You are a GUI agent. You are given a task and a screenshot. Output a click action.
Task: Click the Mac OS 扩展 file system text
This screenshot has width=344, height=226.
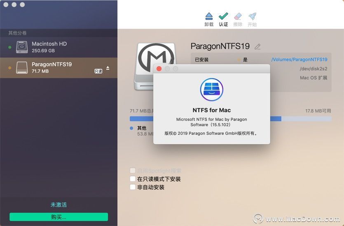tap(314, 78)
